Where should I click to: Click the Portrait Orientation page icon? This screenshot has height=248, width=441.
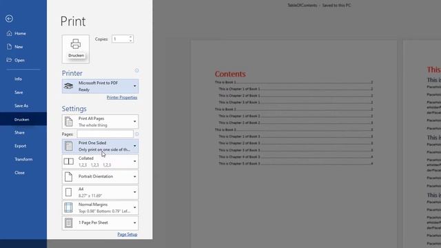[x=68, y=176]
